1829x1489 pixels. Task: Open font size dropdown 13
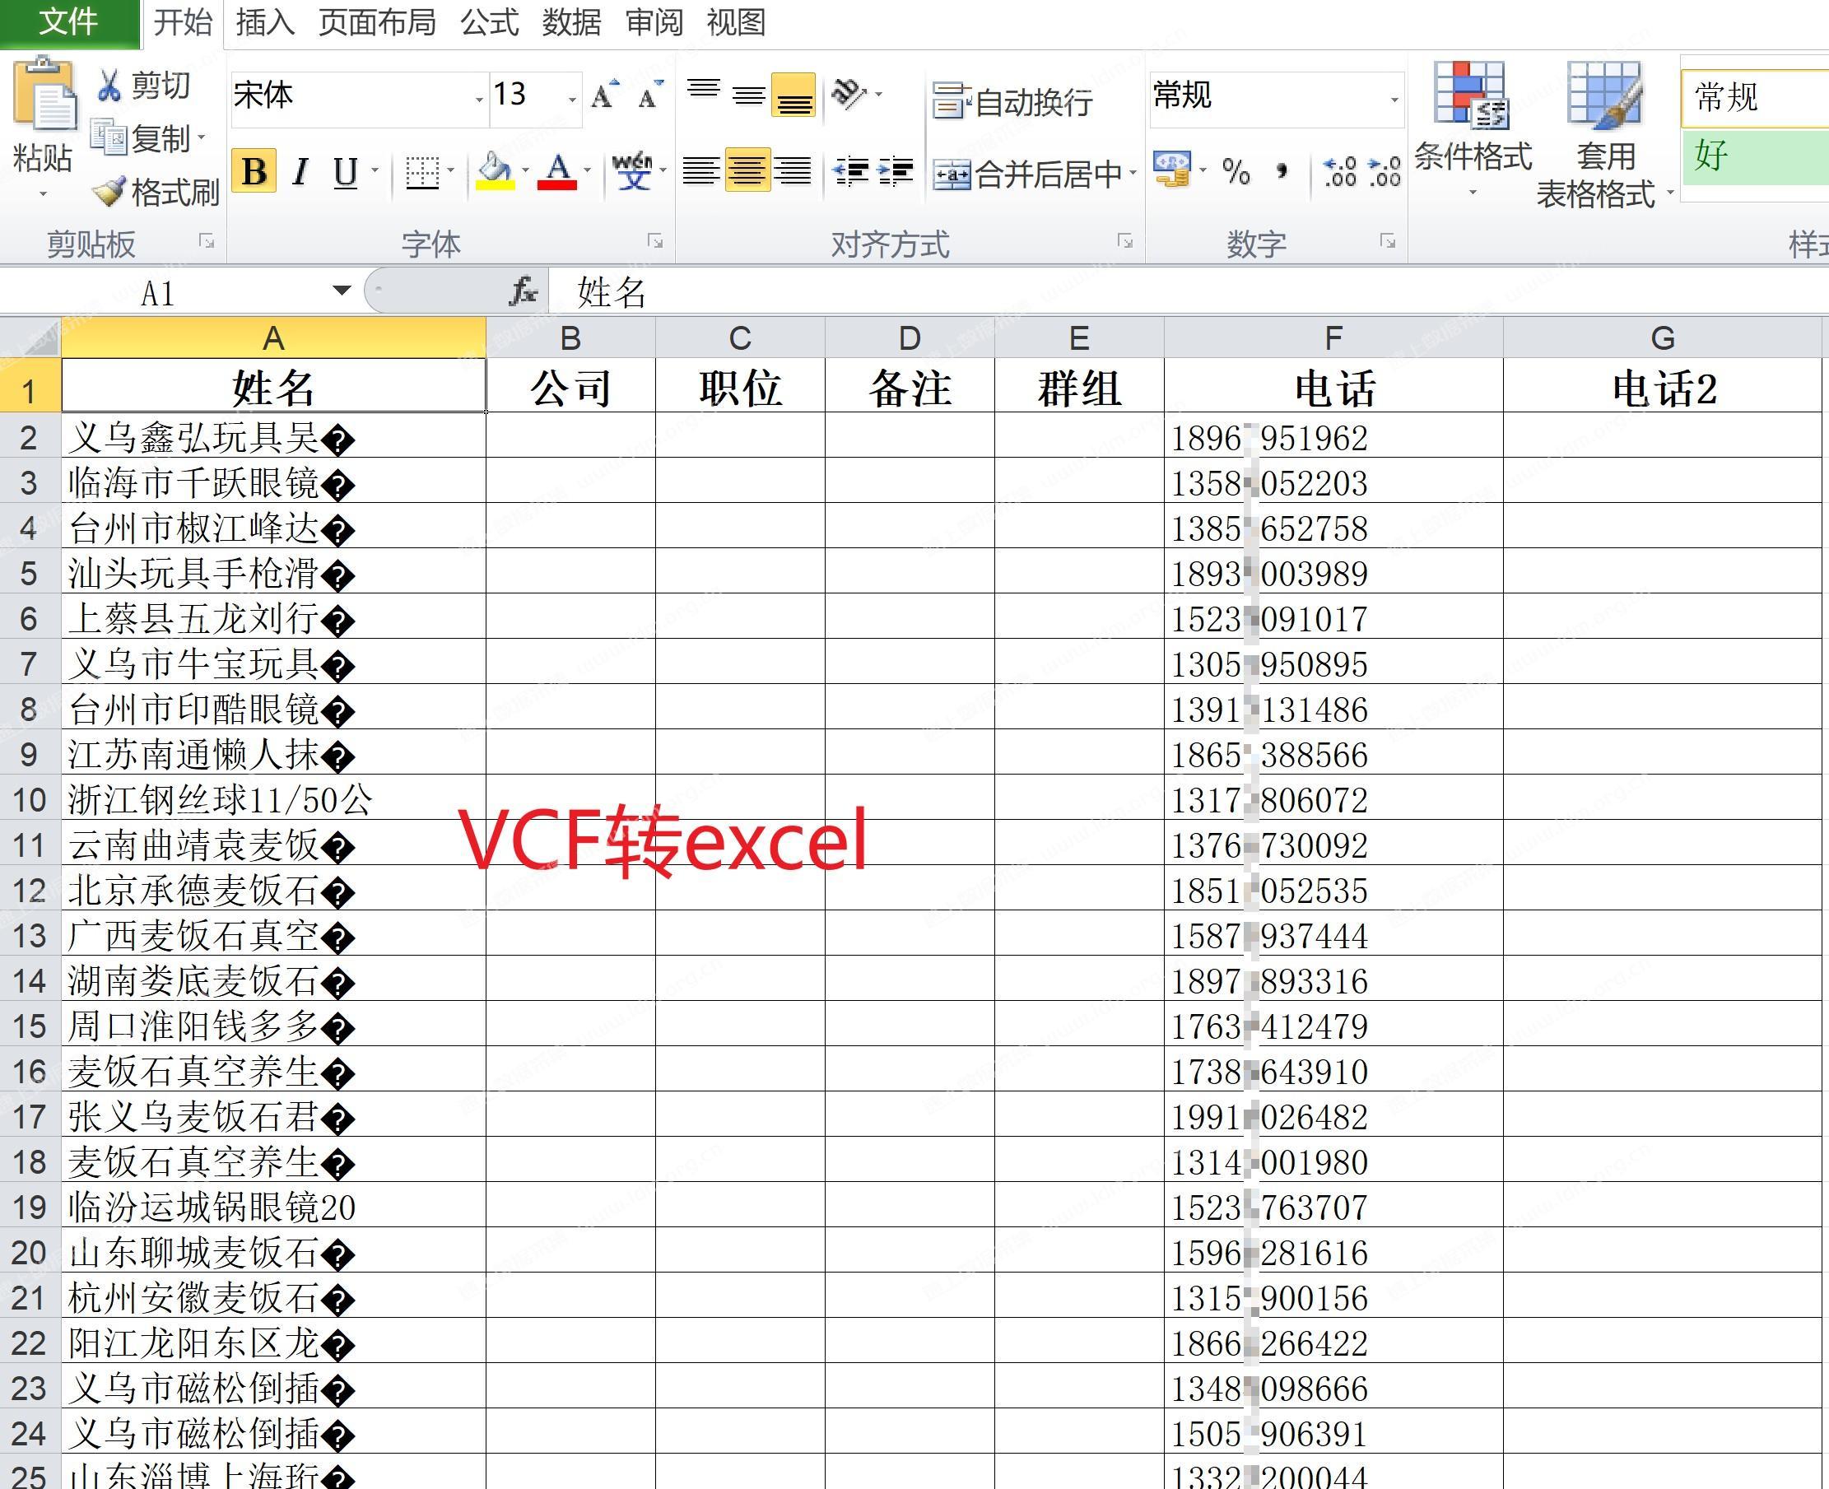572,100
